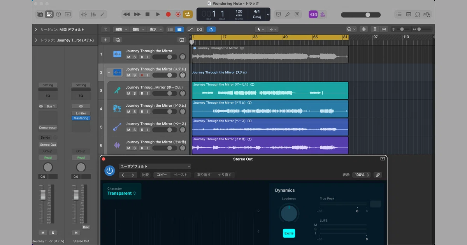The width and height of the screenshot is (467, 245).
Task: Toggle input monitoring on その他 track
Action: pyautogui.click(x=148, y=148)
